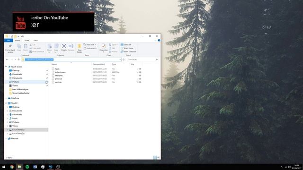Sort by the Size column header
Screen dimensions: 303x170
point(132,64)
